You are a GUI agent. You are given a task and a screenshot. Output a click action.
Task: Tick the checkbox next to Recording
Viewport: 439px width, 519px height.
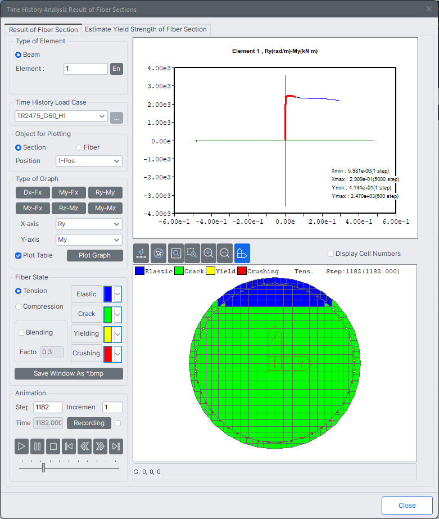118,423
